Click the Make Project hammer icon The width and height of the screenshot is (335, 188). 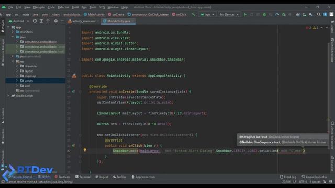point(193,14)
